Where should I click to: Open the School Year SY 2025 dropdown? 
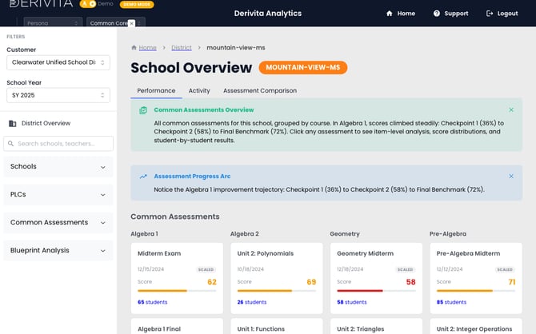[58, 95]
